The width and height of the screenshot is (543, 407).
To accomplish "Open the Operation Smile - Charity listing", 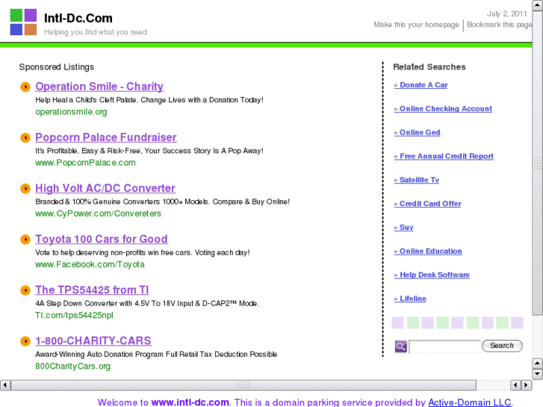I will [x=99, y=87].
